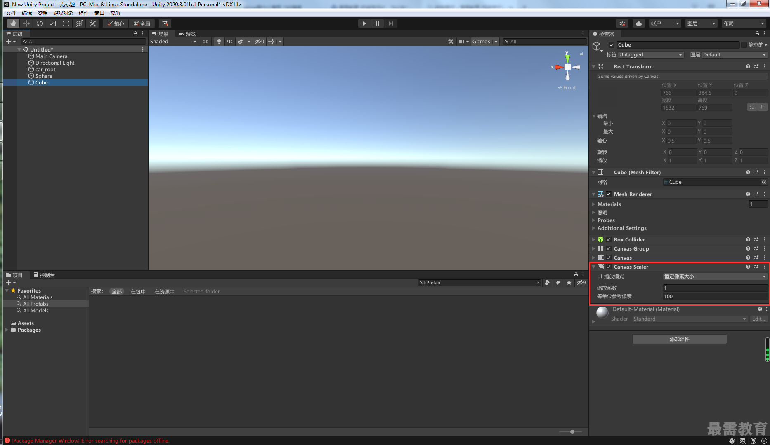770x445 pixels.
Task: Filter search by 在包中
Action: click(138, 291)
